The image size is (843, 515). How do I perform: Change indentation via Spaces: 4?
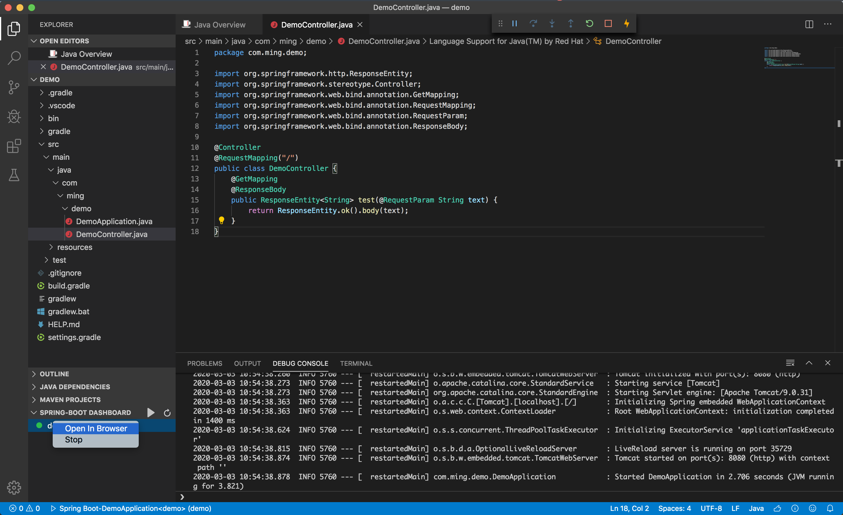[x=674, y=509]
